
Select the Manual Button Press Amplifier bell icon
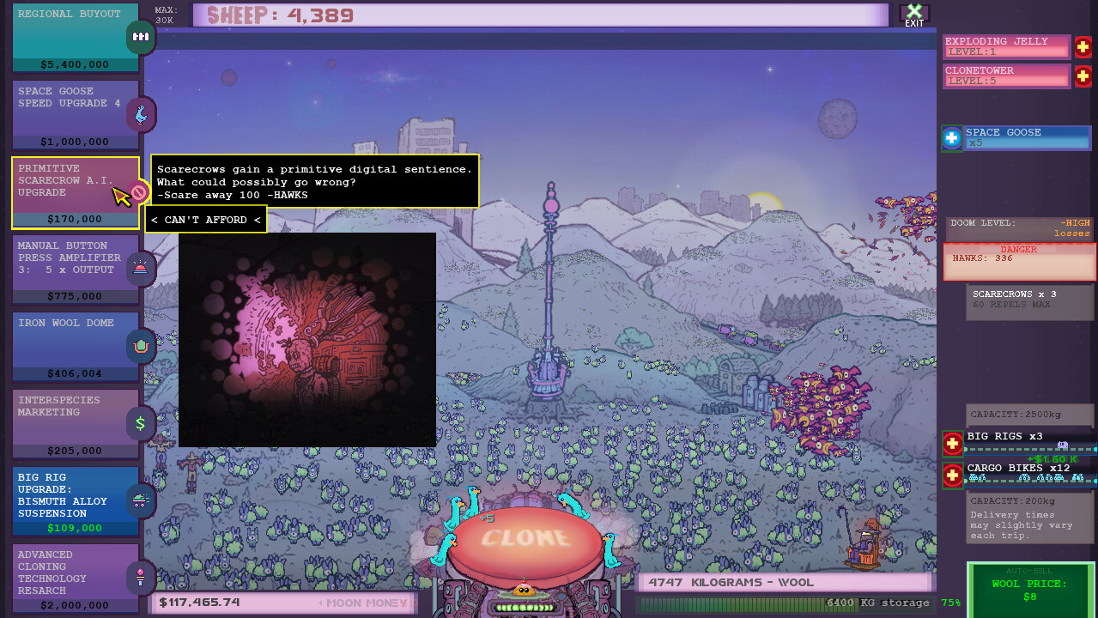click(x=140, y=268)
